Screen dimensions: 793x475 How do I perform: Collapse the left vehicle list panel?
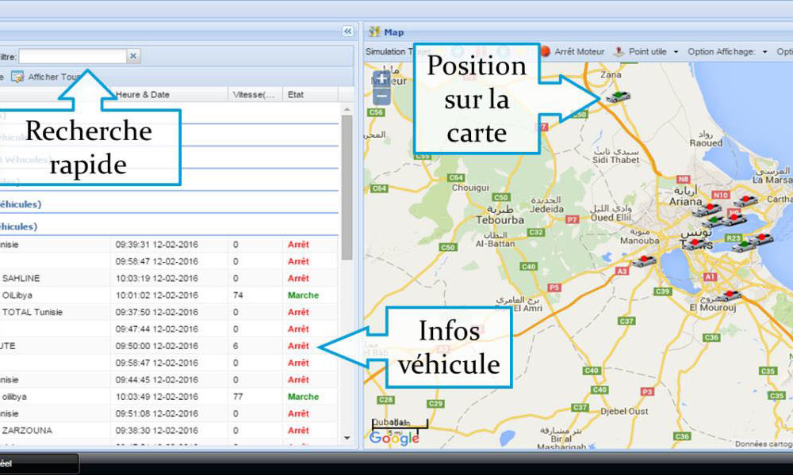[347, 32]
